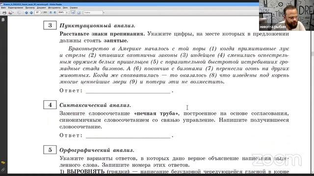Open the Attachments paperclip icon in left sidebar
Screen dimensions: 314x176
pos(3,170)
